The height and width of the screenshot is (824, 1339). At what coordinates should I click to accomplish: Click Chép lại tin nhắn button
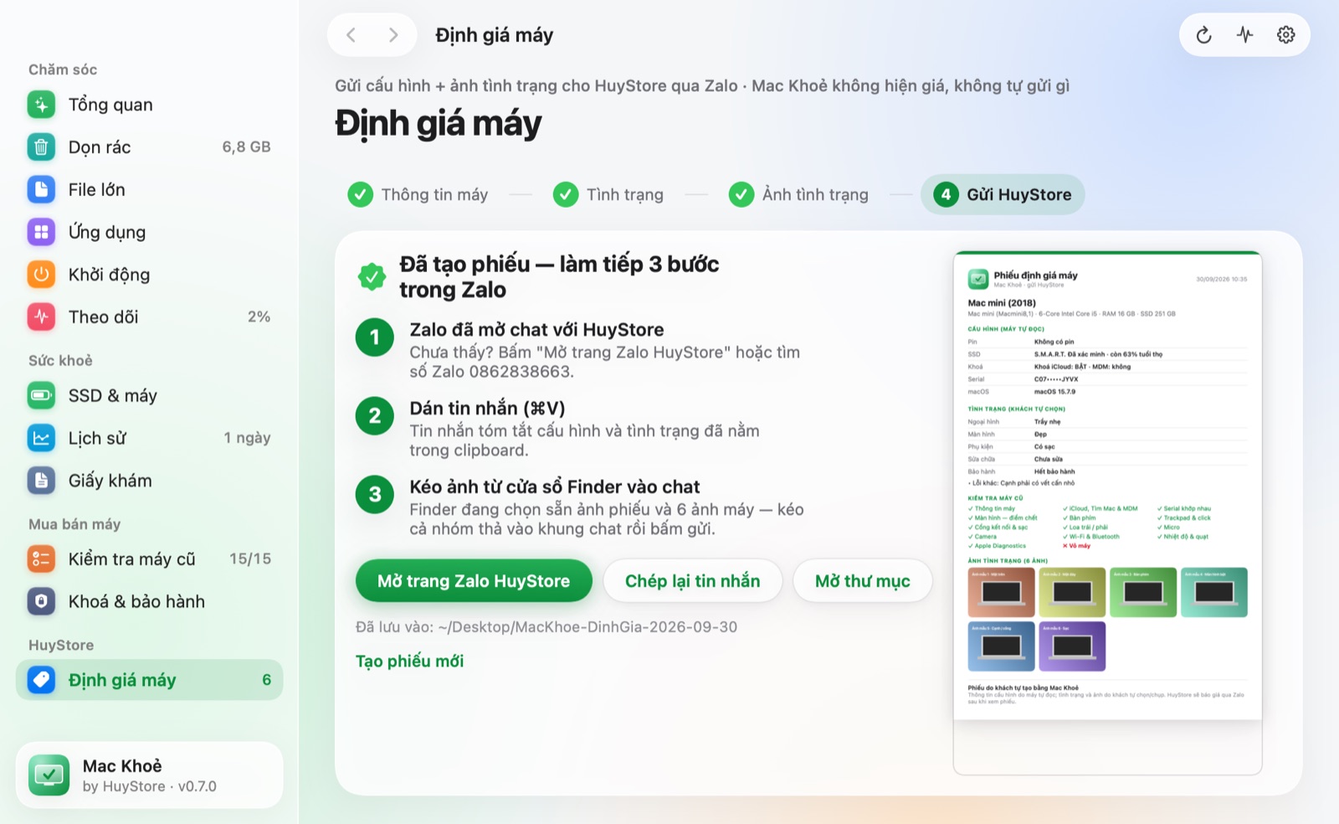693,580
